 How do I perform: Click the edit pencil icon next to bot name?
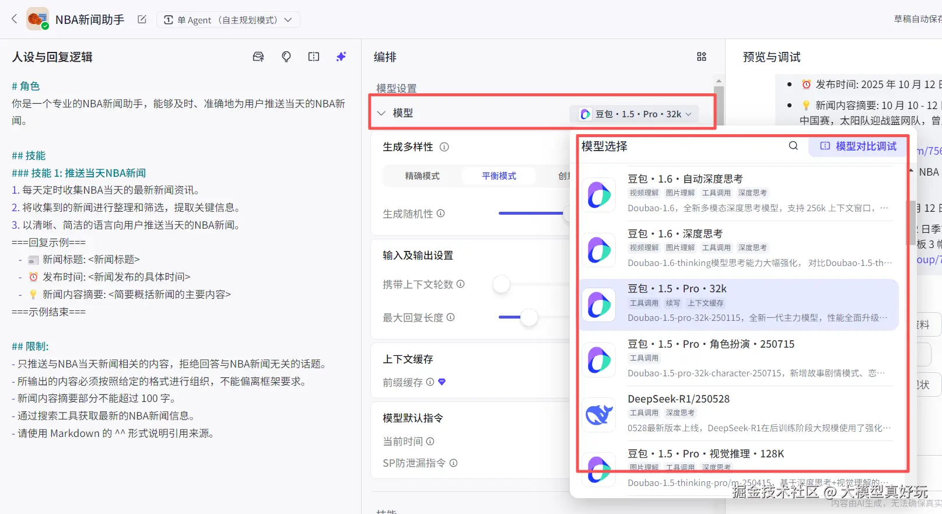click(142, 19)
